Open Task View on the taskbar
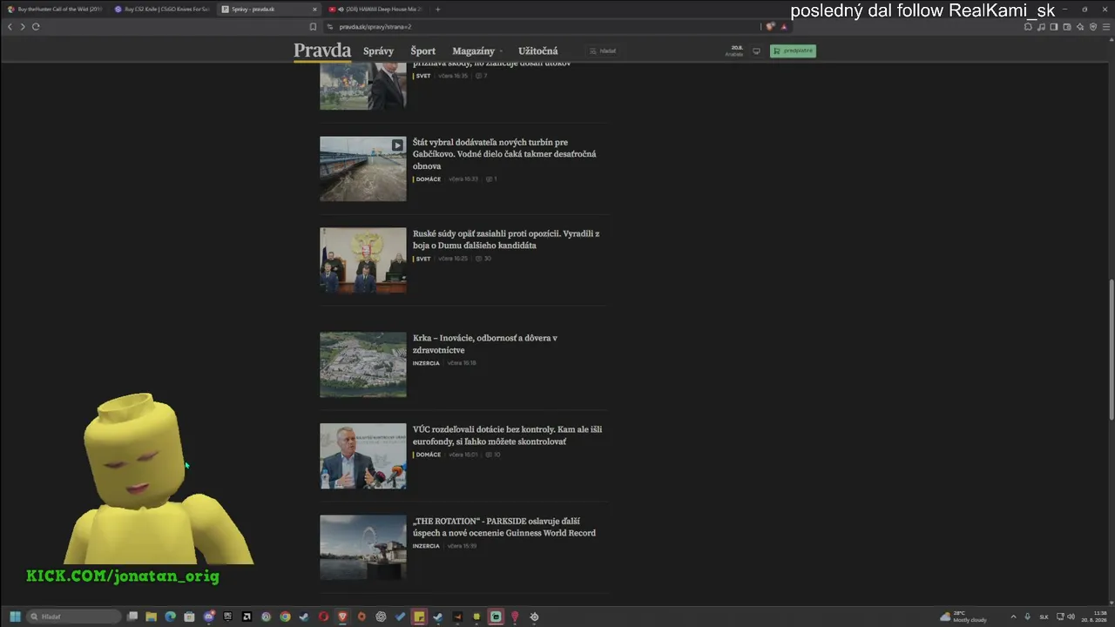 point(132,617)
